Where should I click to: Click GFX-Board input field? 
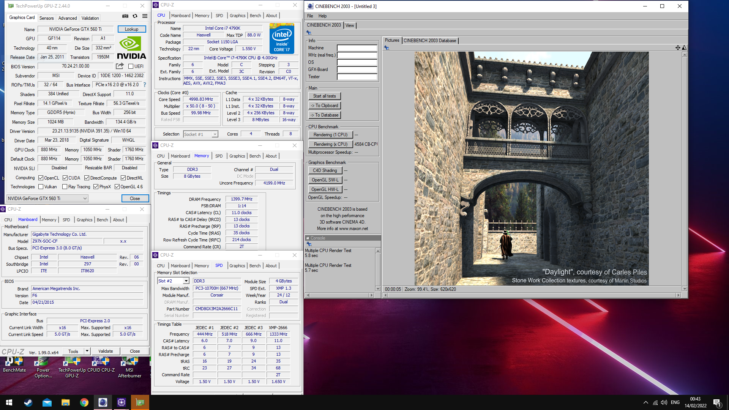[x=357, y=70]
